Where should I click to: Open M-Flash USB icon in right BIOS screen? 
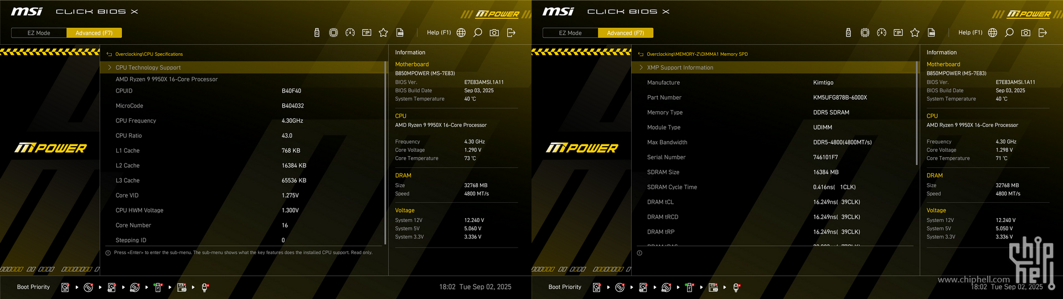tap(848, 33)
